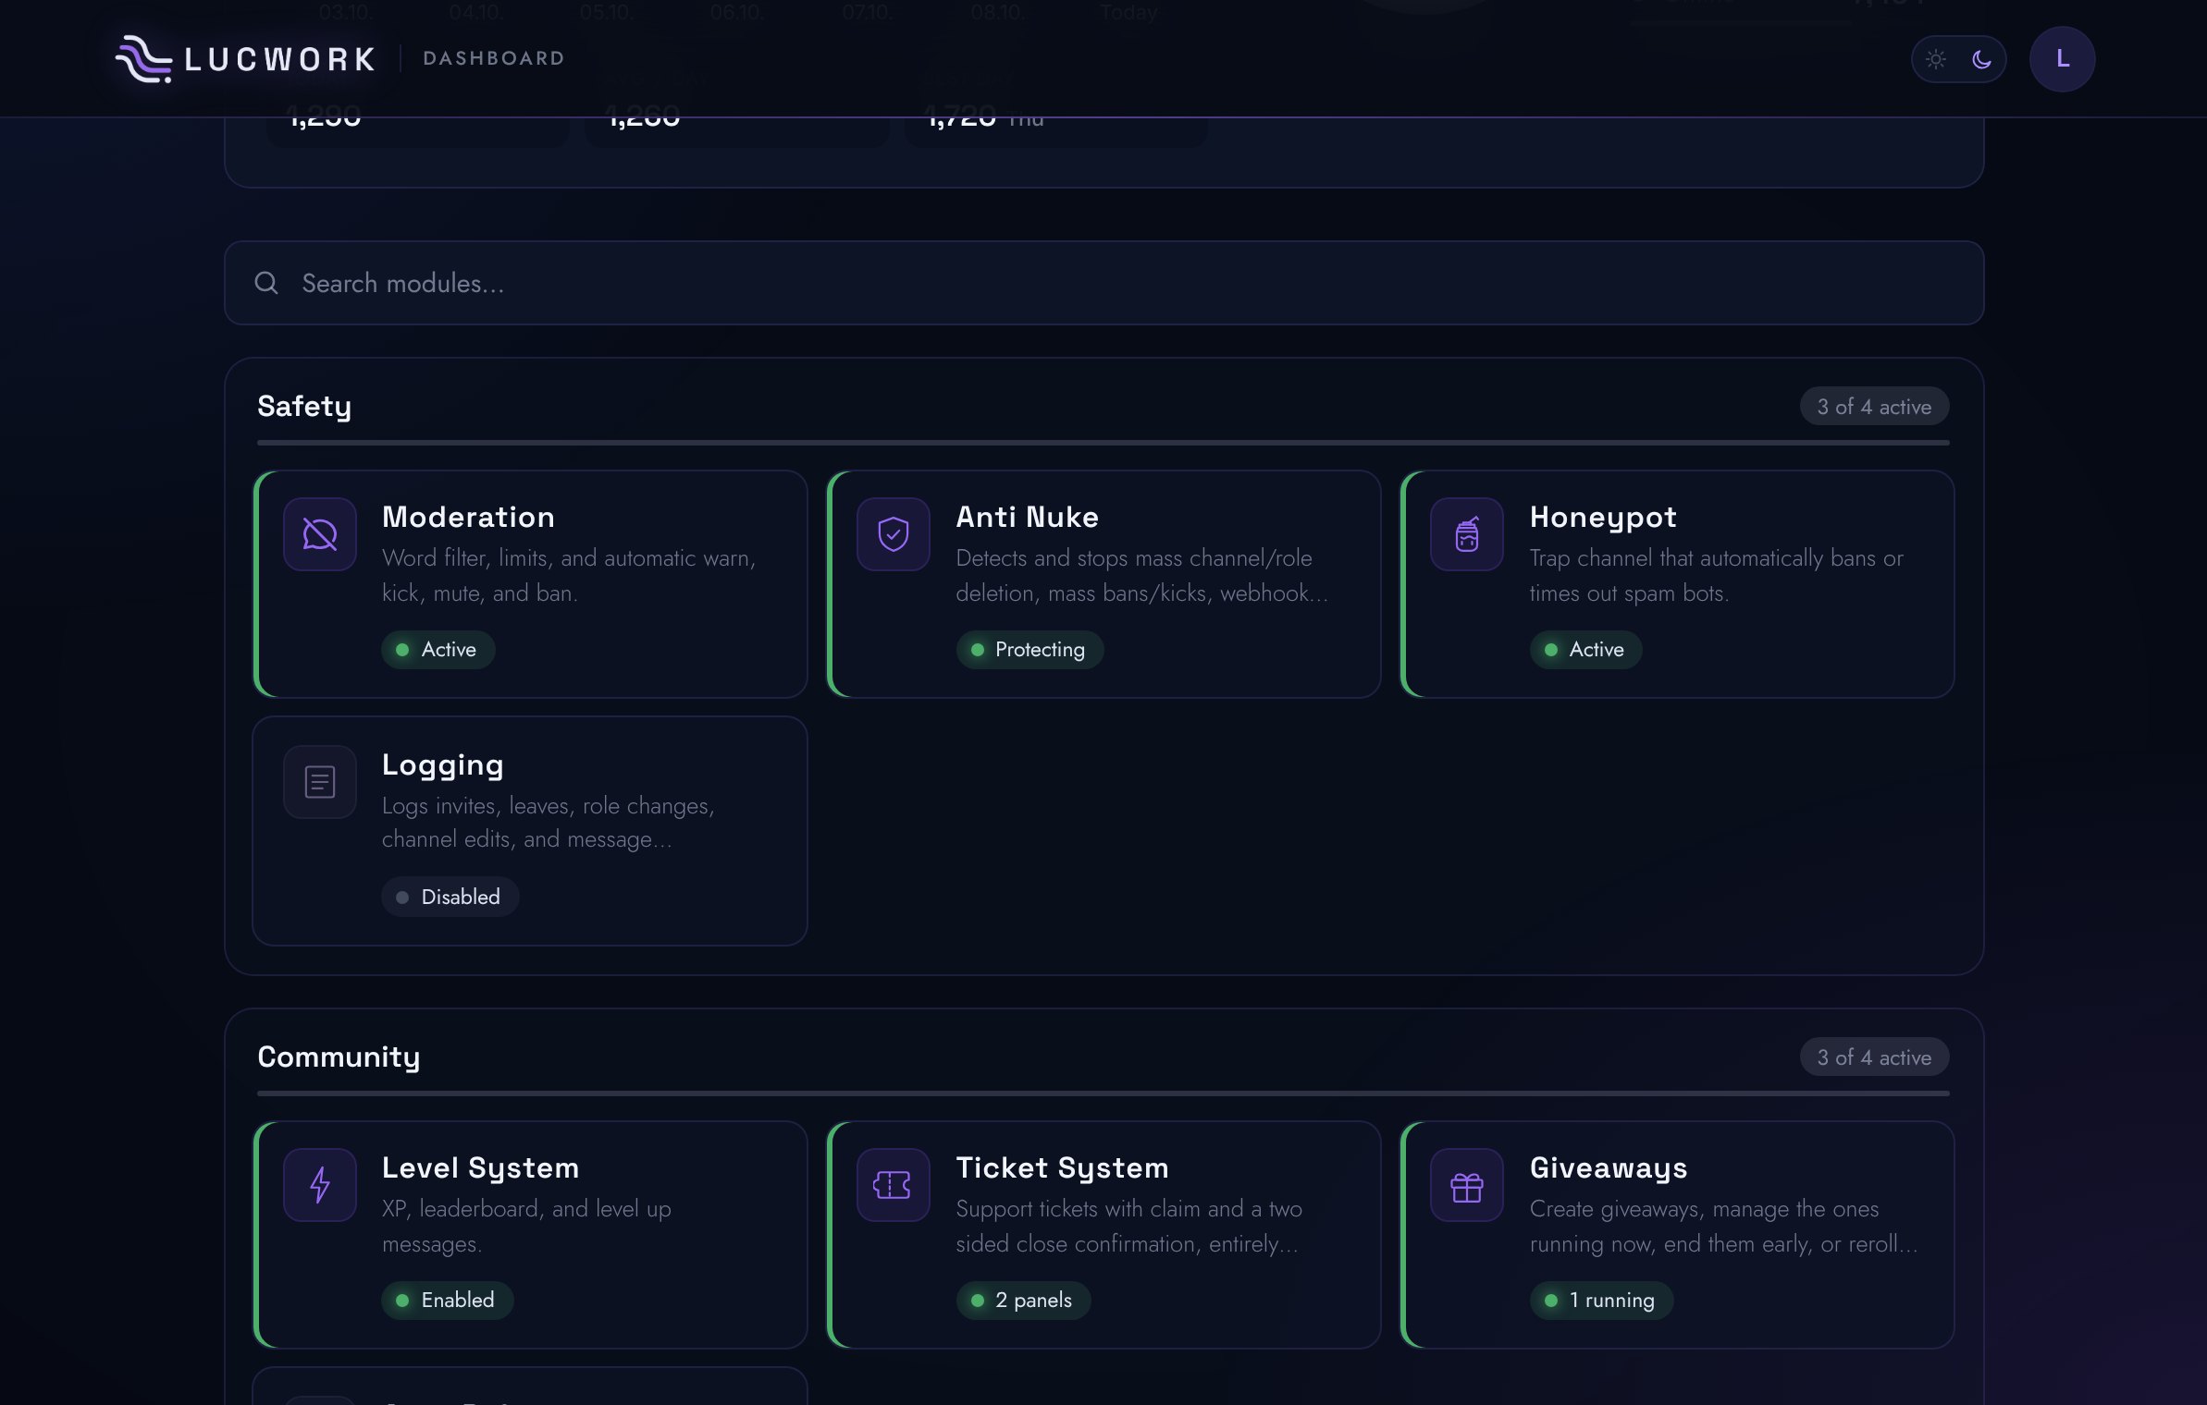Click the Enabled status badge

click(447, 1301)
